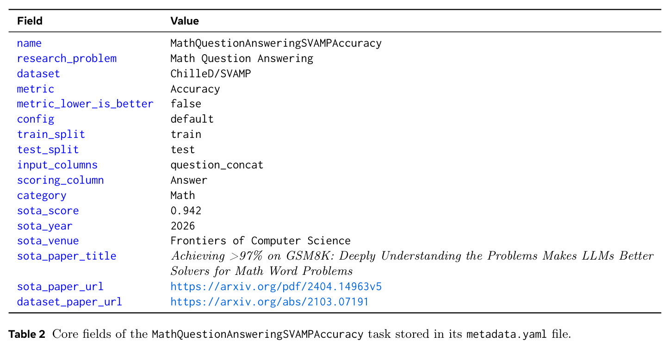Select the research_problem field name
The height and width of the screenshot is (348, 669).
point(67,59)
